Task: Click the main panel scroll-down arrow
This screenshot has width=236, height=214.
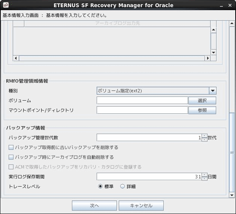Action: [x=232, y=195]
